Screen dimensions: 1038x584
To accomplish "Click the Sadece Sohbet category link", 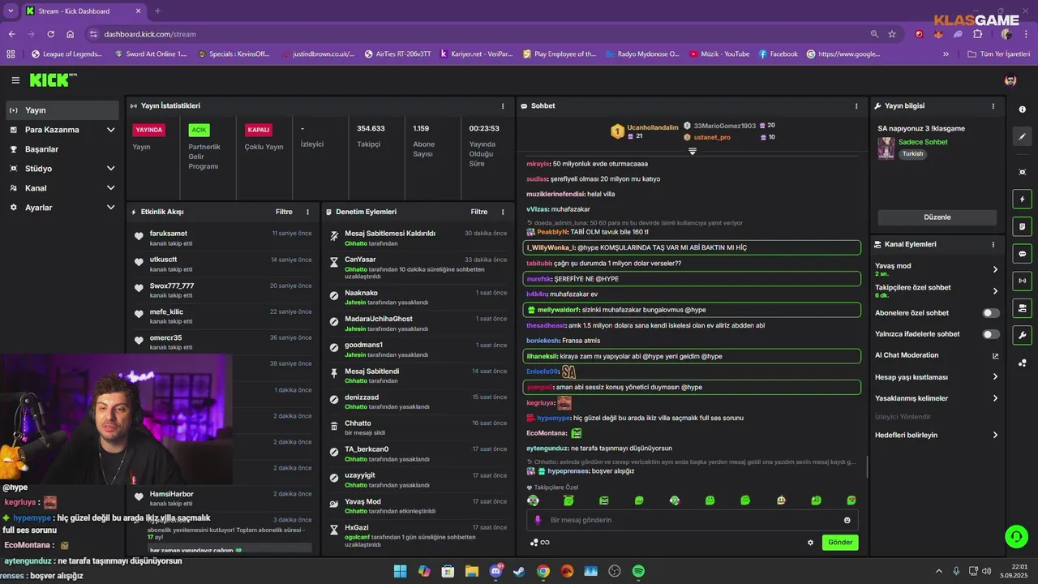I will pyautogui.click(x=923, y=142).
